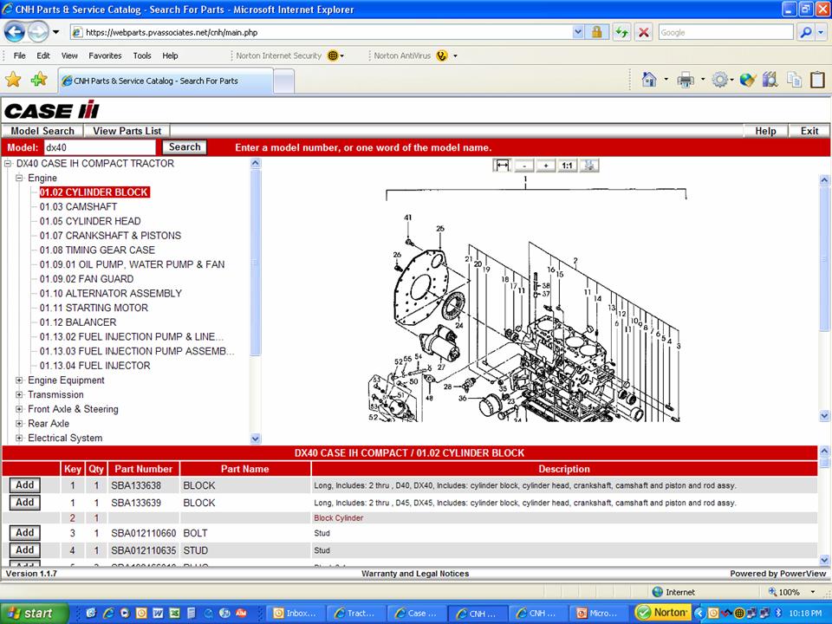This screenshot has height=624, width=832.
Task: Select 01.05 CYLINDER HEAD in the tree
Action: tap(90, 221)
